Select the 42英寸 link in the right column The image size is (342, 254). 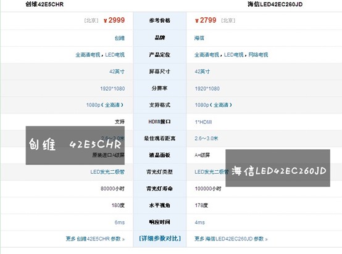202,72
